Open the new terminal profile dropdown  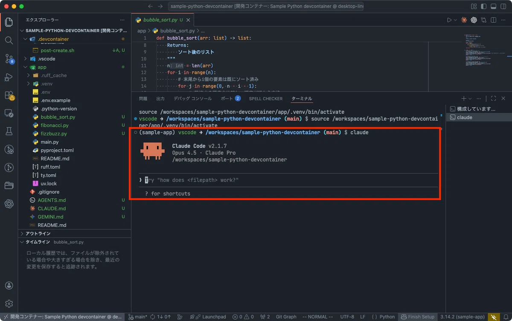coord(470,98)
